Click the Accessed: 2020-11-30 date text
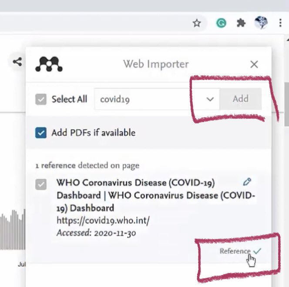The height and width of the screenshot is (287, 289). click(x=96, y=233)
